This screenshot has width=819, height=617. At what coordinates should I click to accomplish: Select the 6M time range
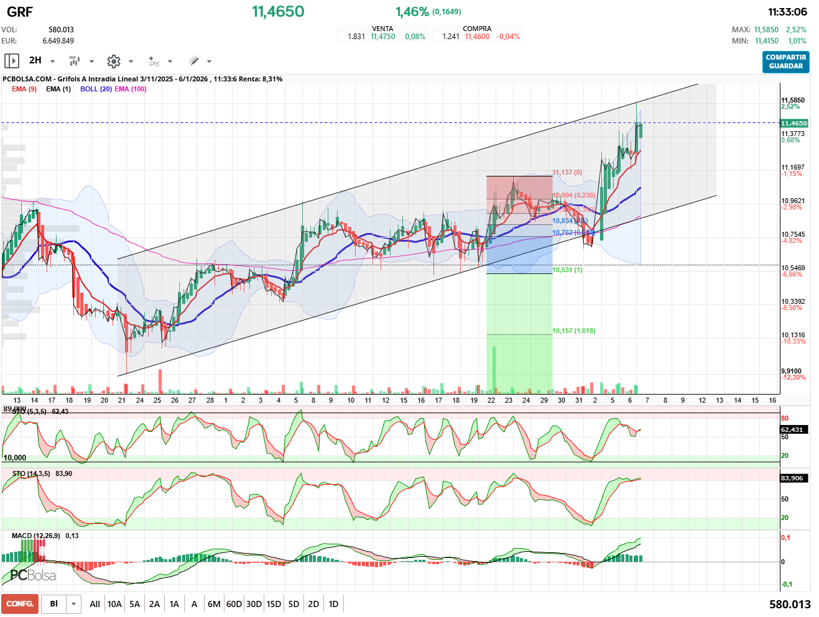click(x=214, y=604)
